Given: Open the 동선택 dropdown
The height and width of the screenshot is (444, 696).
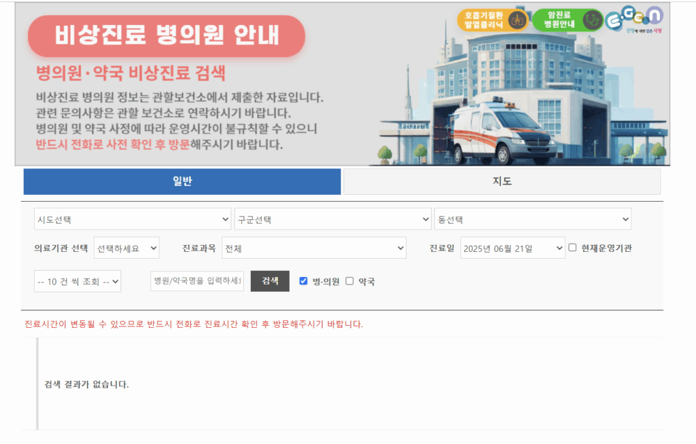Looking at the screenshot, I should pos(533,219).
